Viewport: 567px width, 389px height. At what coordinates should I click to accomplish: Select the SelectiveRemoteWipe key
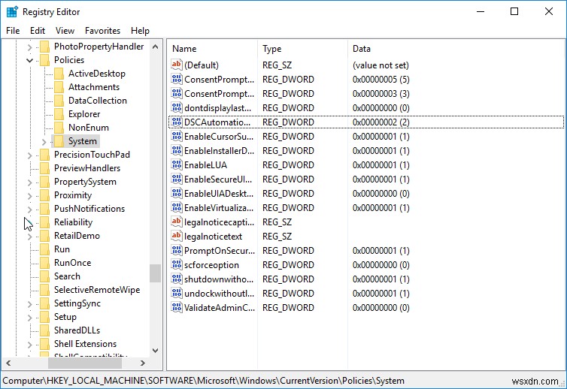[97, 290]
